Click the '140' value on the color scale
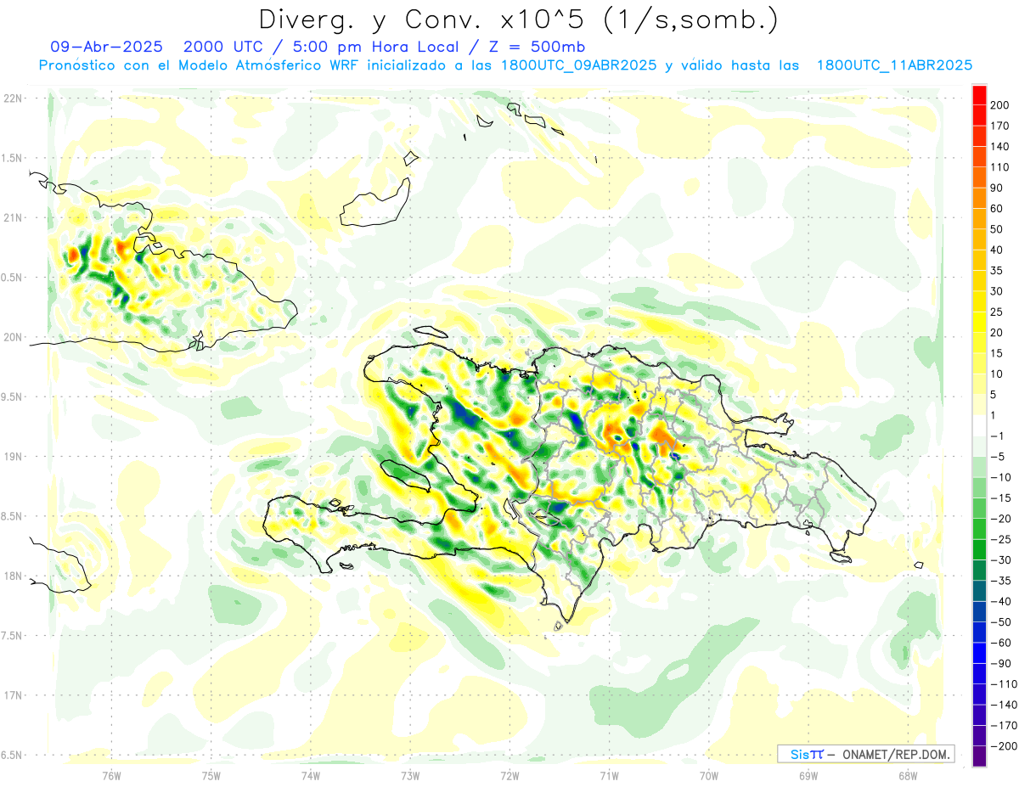 pyautogui.click(x=1001, y=147)
